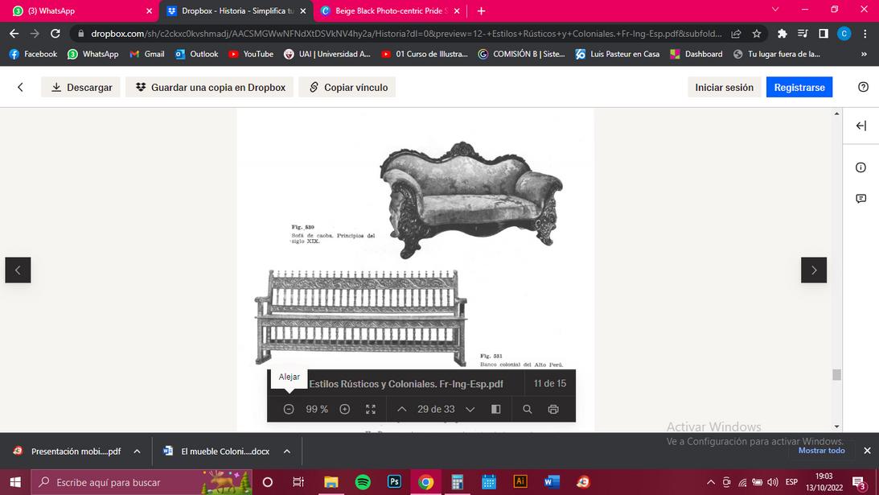Click the page scrollbar thumb
879x495 pixels.
click(x=836, y=374)
